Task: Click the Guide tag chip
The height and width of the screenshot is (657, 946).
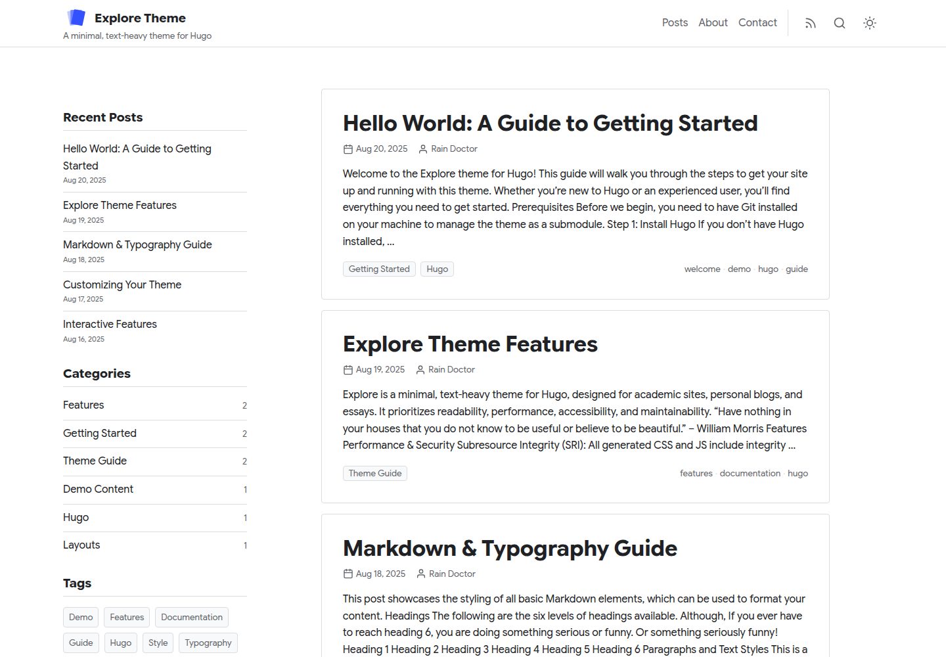Action: [81, 643]
